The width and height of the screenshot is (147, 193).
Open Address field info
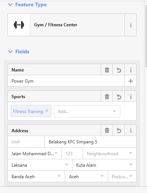coord(131,130)
